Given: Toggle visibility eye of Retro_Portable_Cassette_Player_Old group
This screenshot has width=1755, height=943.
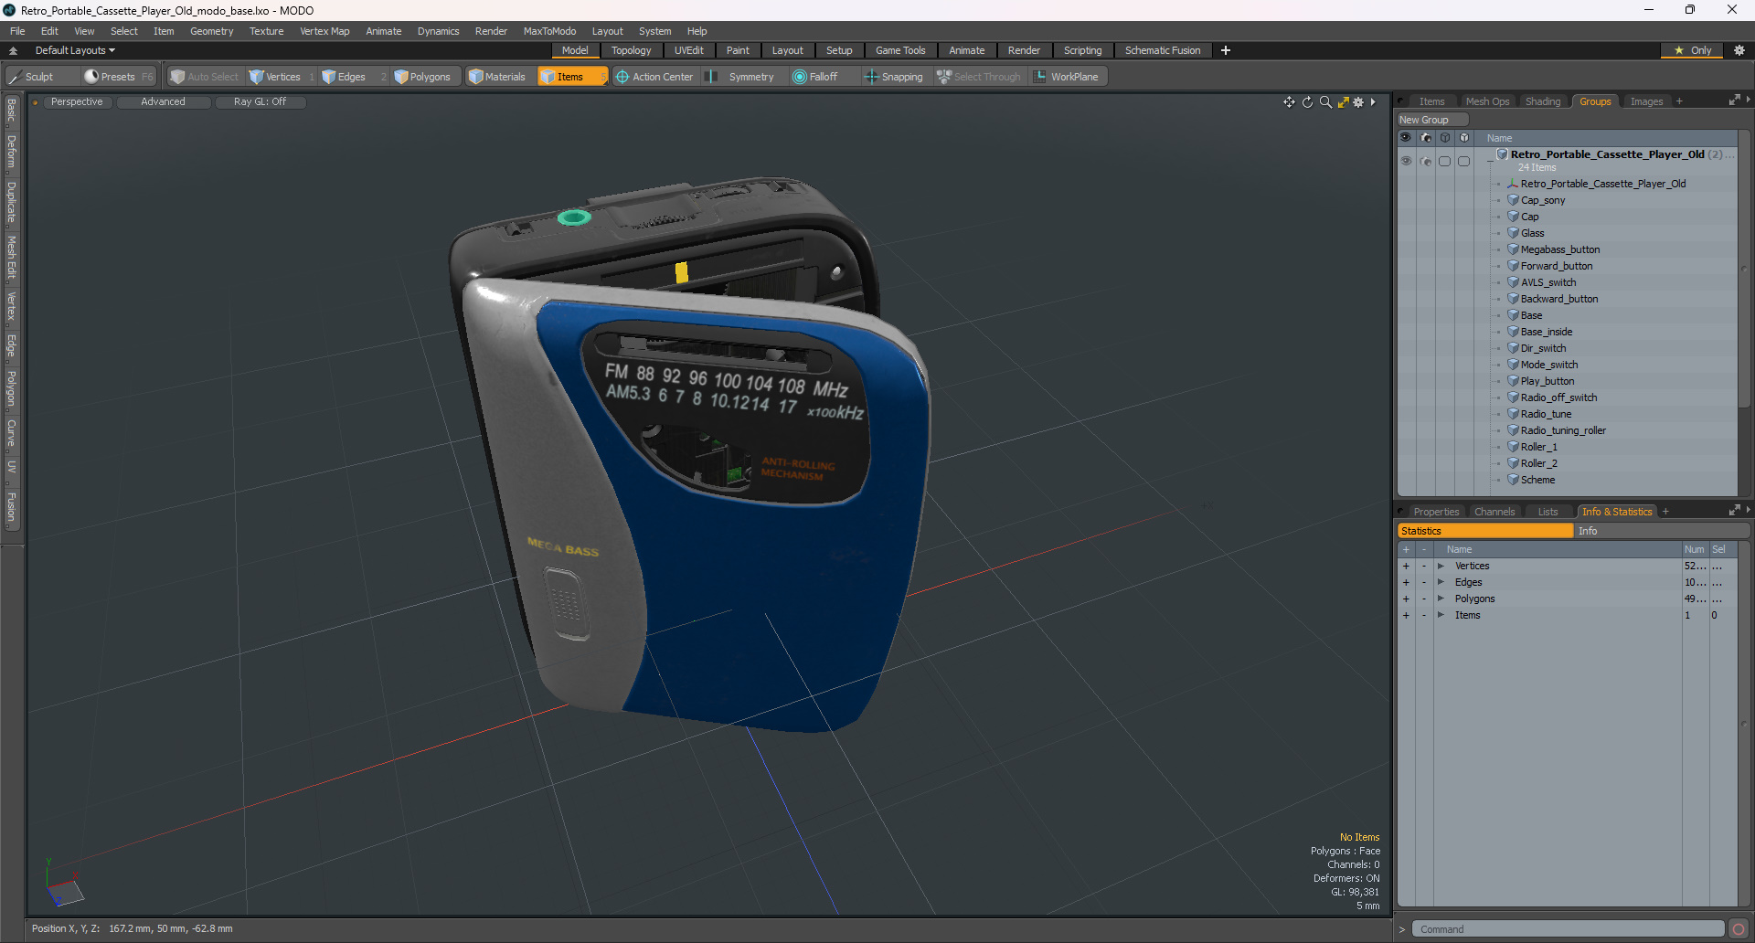Looking at the screenshot, I should click(1406, 161).
